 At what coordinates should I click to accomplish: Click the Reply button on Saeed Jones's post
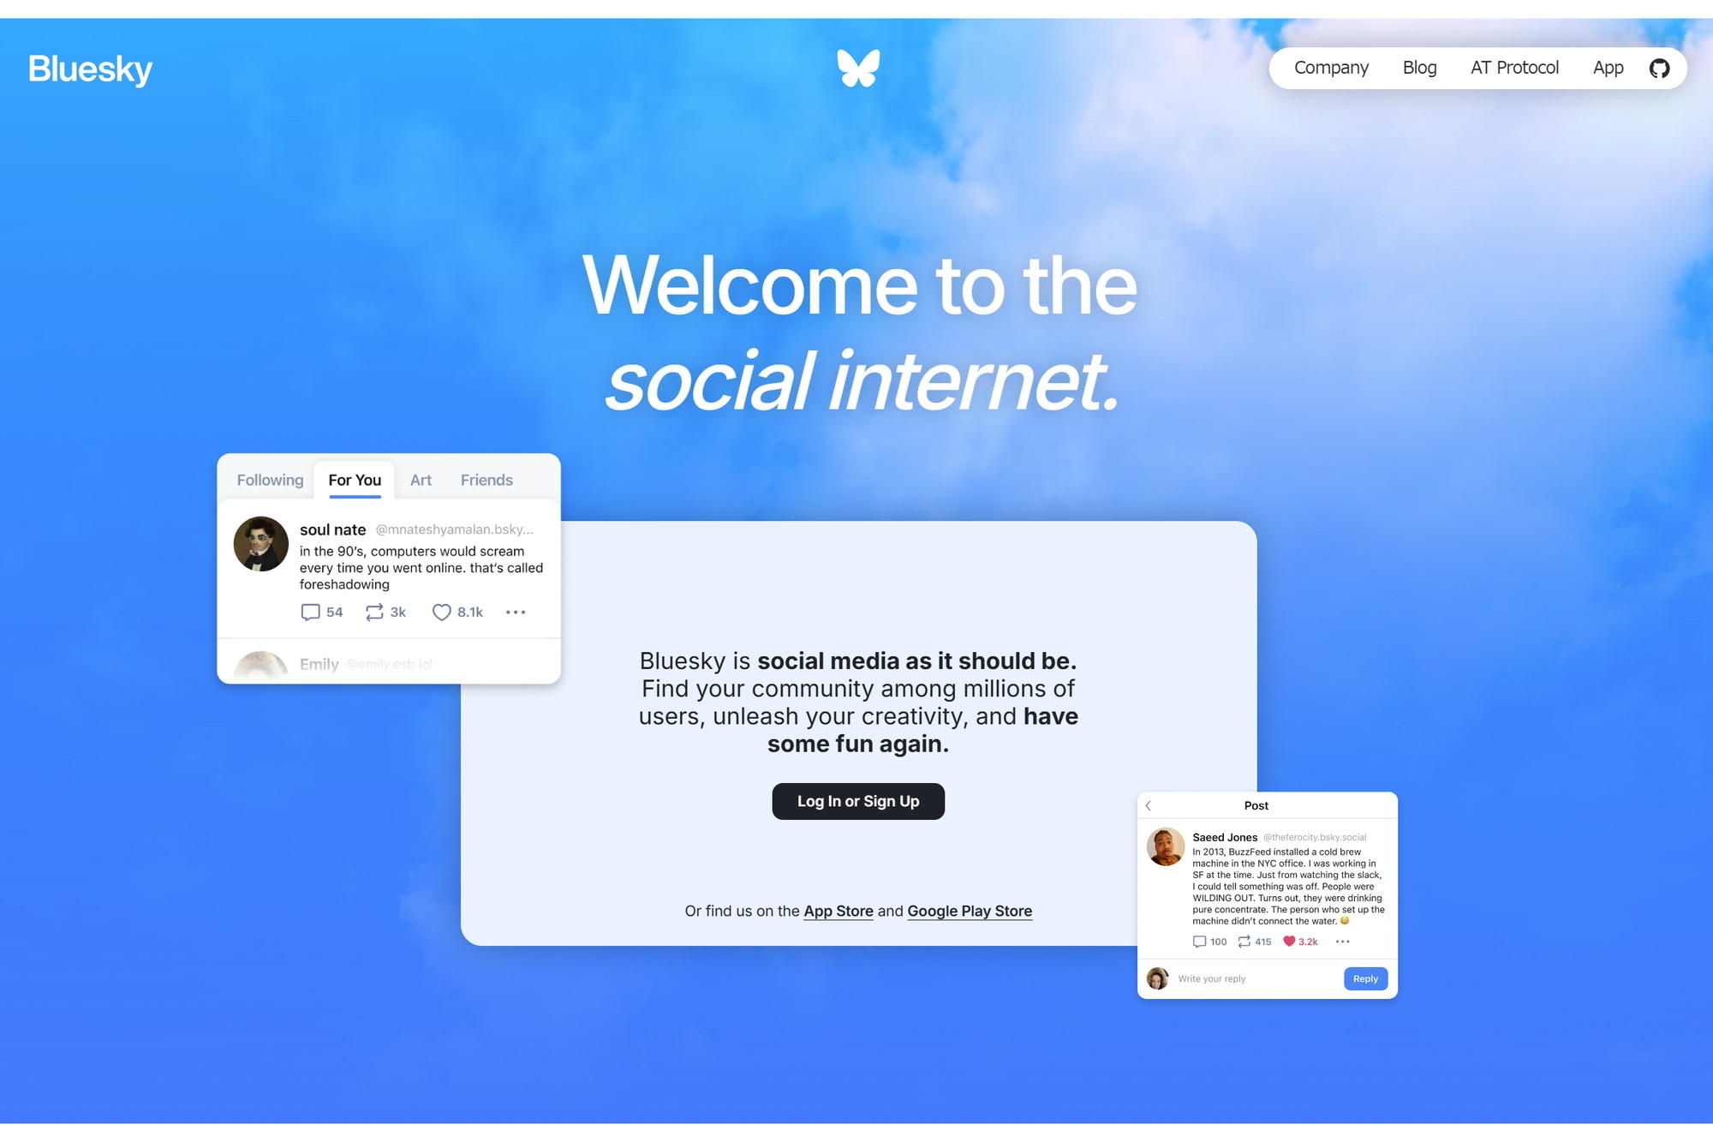[x=1363, y=979]
